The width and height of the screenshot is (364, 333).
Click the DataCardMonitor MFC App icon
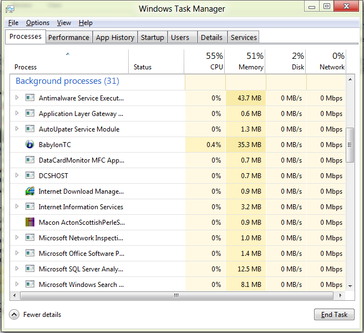(30, 160)
